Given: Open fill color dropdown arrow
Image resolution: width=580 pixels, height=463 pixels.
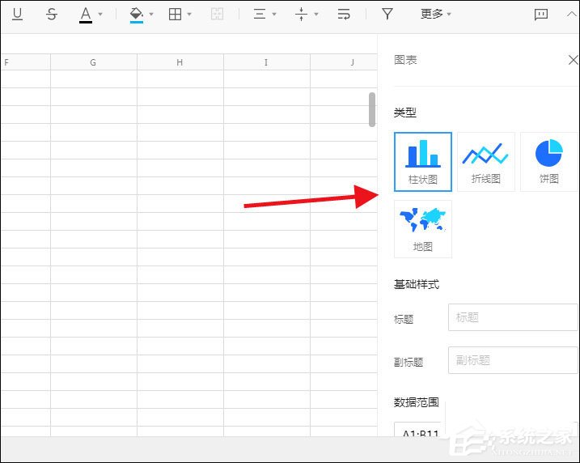Looking at the screenshot, I should 151,15.
